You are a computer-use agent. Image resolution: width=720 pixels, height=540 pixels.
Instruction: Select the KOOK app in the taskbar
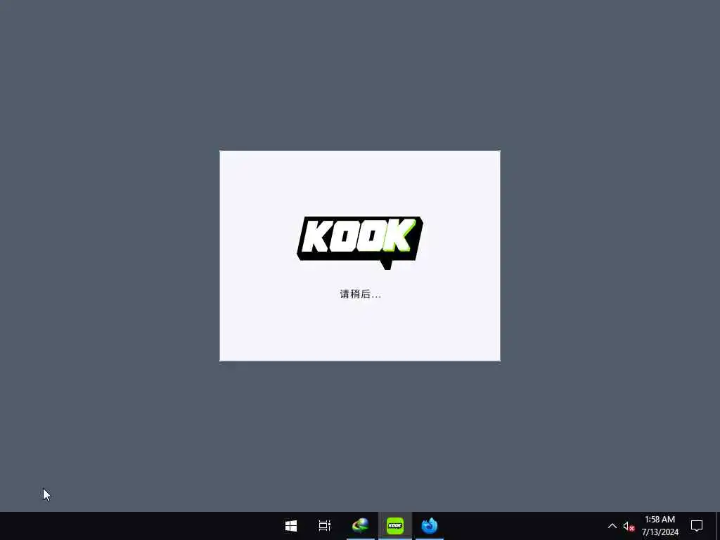(x=395, y=526)
